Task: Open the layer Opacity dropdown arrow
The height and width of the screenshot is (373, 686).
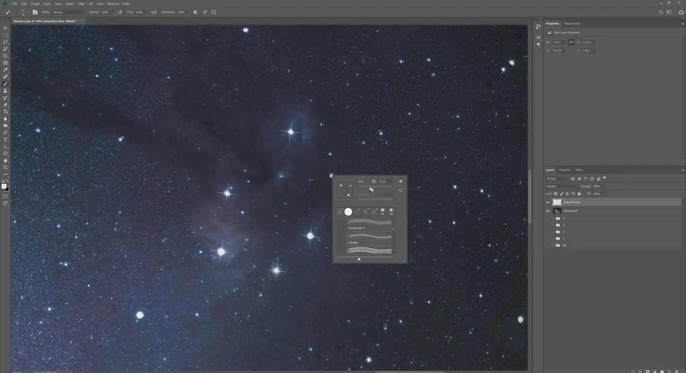Action: pos(603,186)
